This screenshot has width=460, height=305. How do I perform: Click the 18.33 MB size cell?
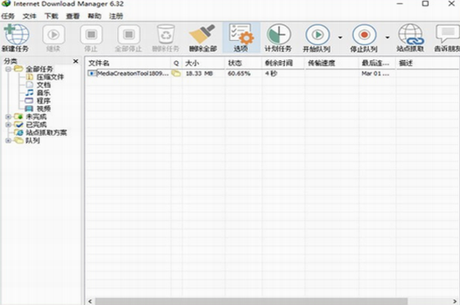click(x=199, y=74)
